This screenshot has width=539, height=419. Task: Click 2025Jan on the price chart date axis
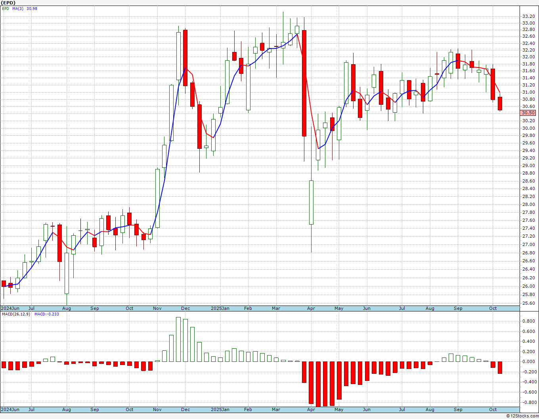coord(220,308)
